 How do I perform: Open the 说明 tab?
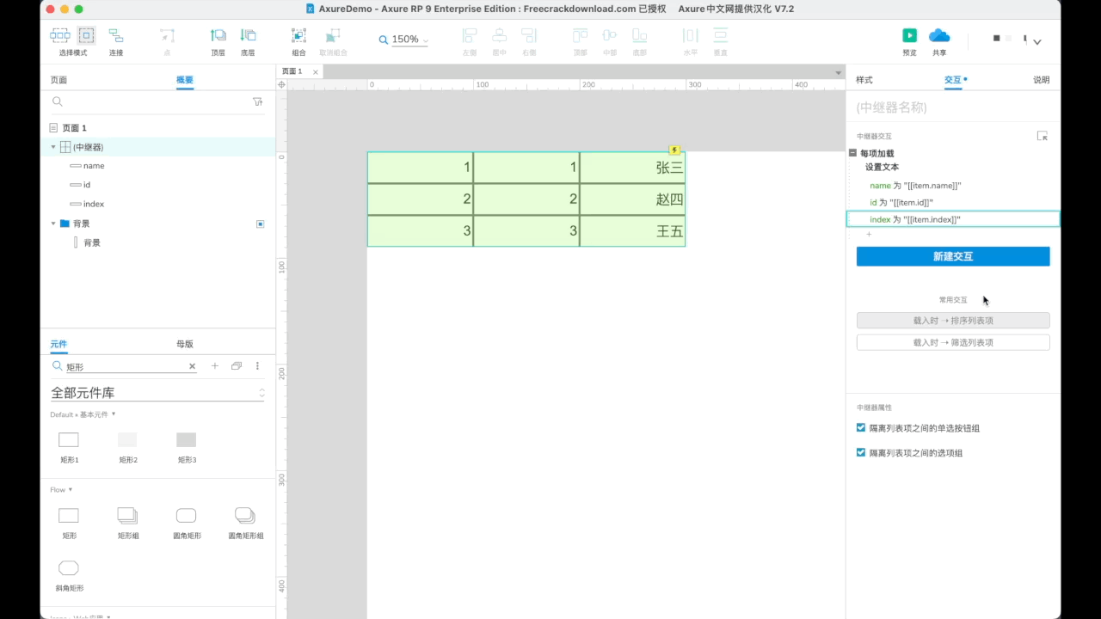coord(1042,80)
